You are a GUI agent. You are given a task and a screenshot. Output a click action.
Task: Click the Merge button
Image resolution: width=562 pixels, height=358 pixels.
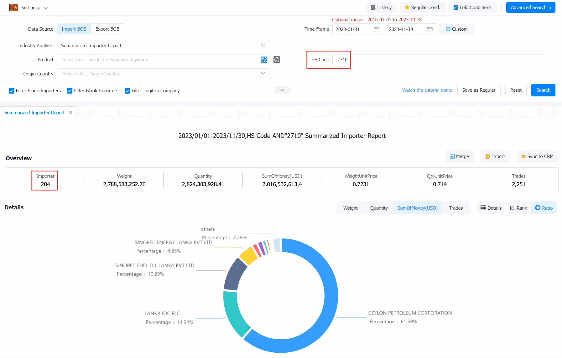pos(459,156)
